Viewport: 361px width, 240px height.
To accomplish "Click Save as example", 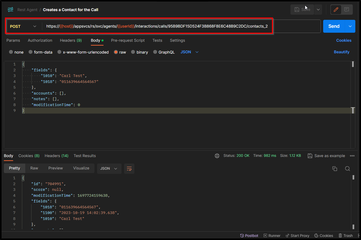I will pos(326,156).
